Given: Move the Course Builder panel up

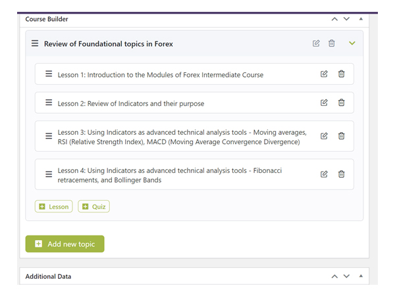Looking at the screenshot, I should 334,19.
